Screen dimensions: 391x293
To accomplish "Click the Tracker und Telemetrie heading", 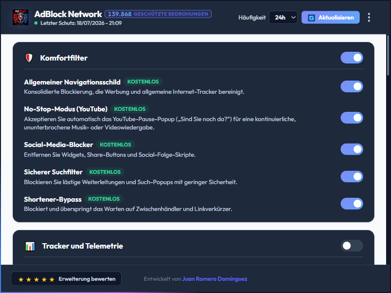I will (x=82, y=246).
